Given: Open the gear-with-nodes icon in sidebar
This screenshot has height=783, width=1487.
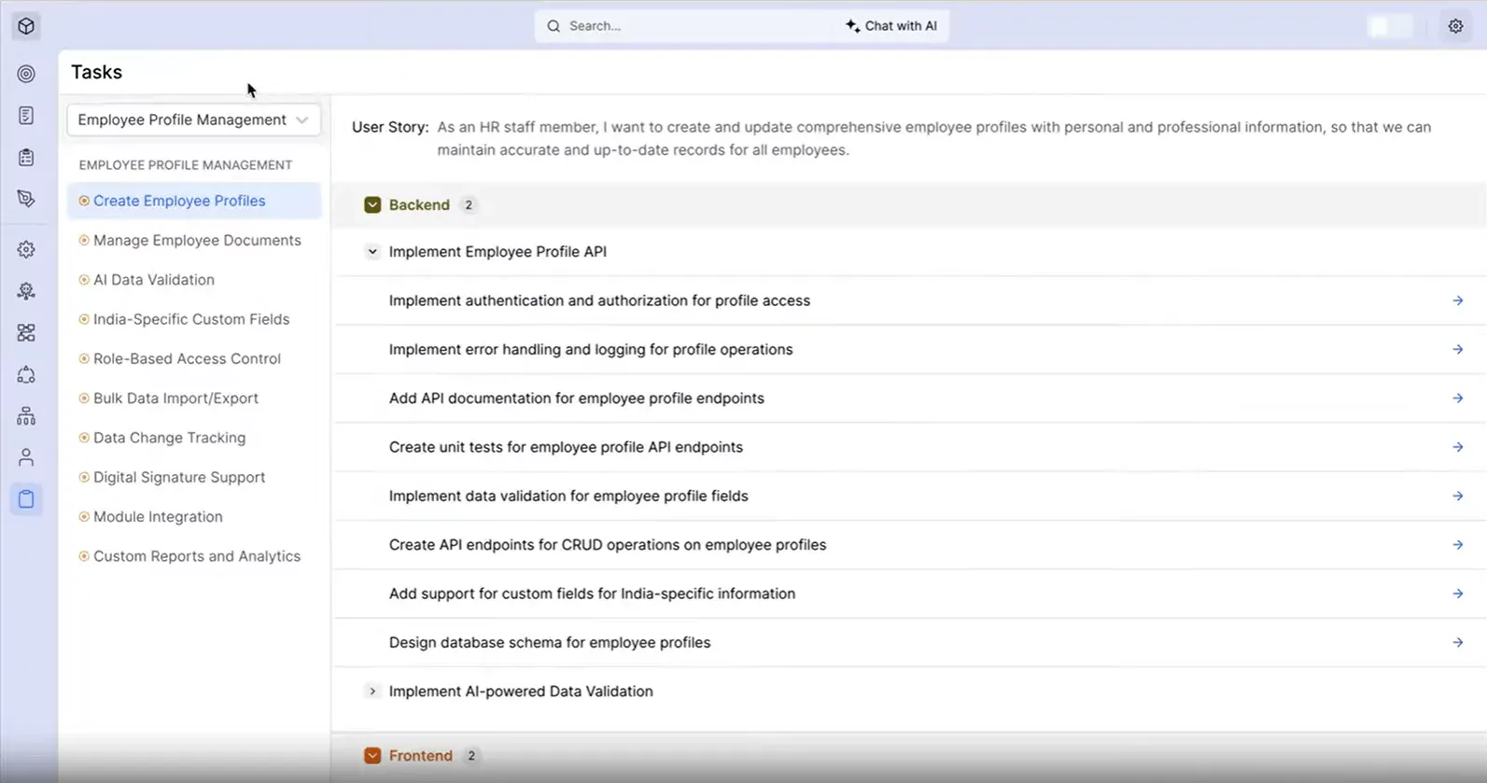Looking at the screenshot, I should 26,291.
